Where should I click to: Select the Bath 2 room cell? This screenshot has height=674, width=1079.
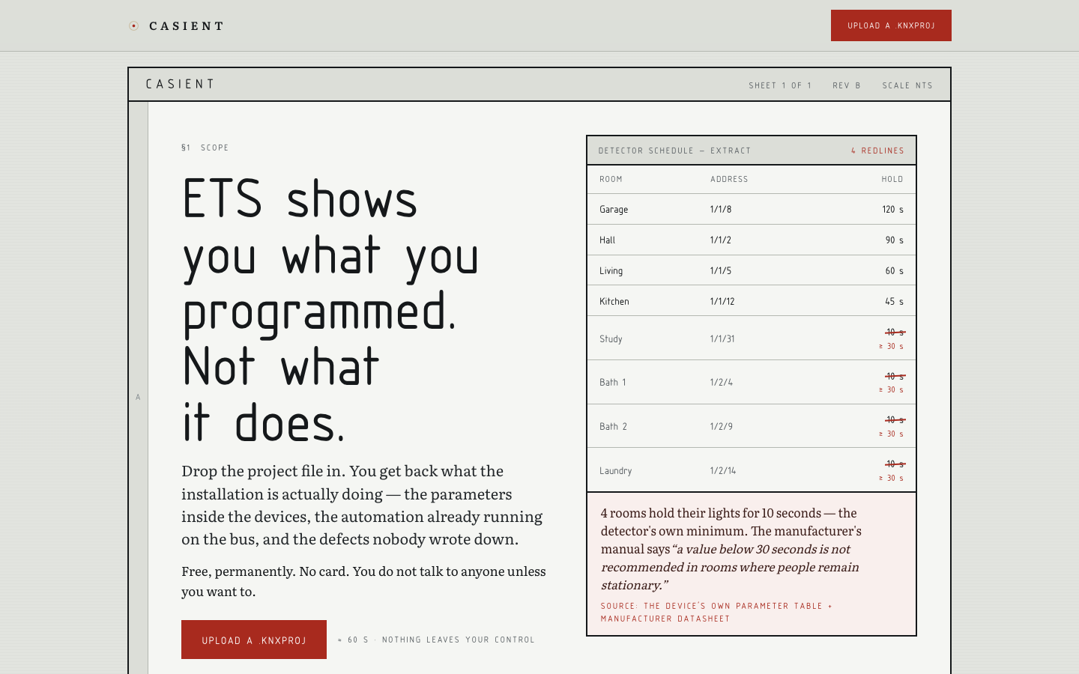click(x=613, y=427)
